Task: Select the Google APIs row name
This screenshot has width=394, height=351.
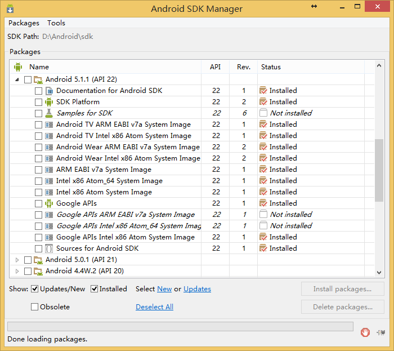Action: coord(77,203)
